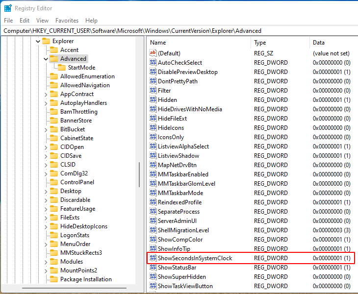Select the ShowStatusBar value name
This screenshot has height=294, width=358.
[x=177, y=268]
